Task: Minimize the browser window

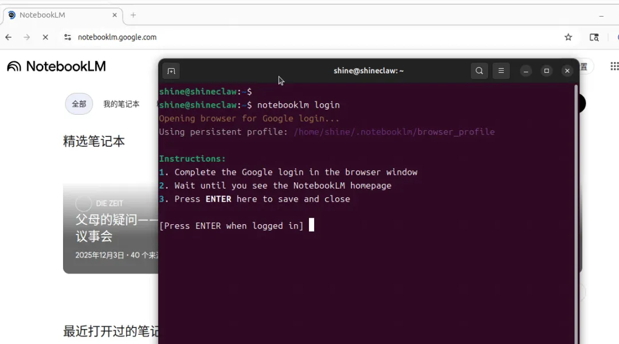Action: 601,16
